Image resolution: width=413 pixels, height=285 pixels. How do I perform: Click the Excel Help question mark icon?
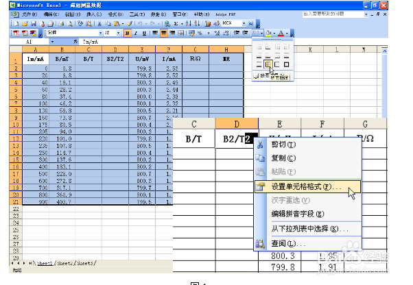pos(251,24)
